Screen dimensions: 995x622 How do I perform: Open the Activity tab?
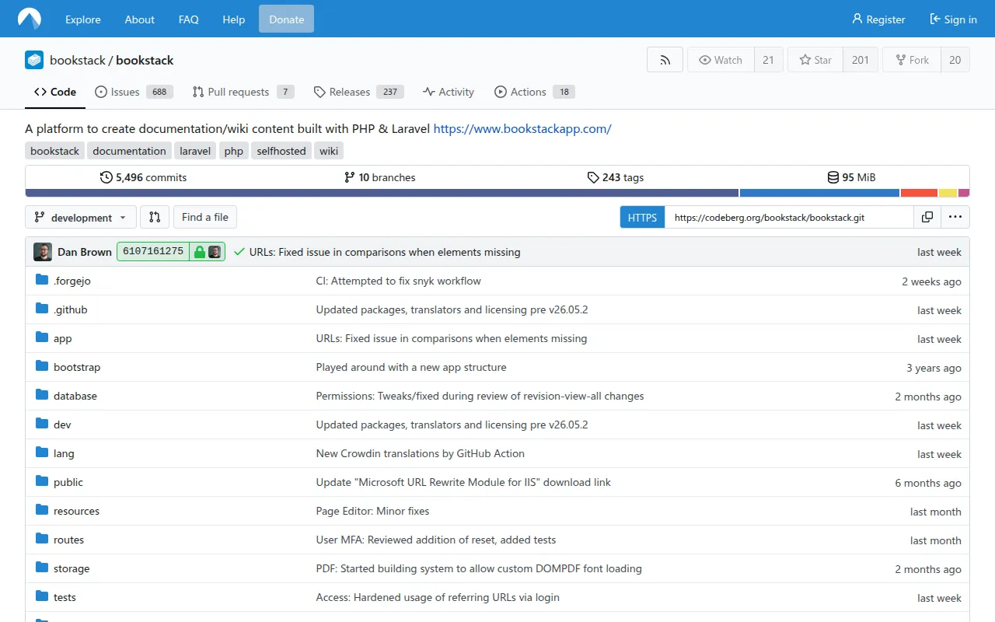point(449,92)
